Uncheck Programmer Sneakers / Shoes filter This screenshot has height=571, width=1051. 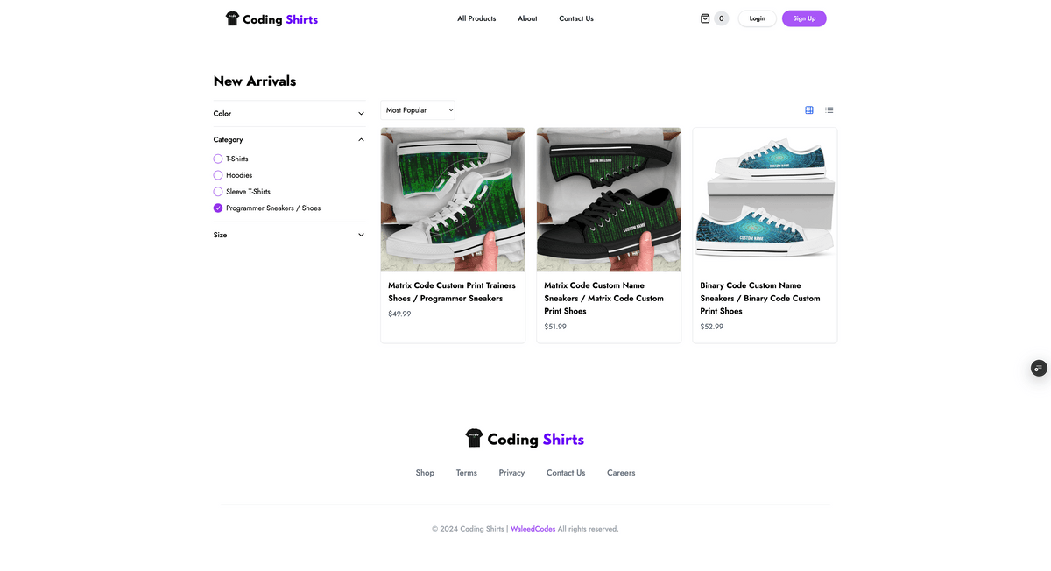click(x=218, y=208)
